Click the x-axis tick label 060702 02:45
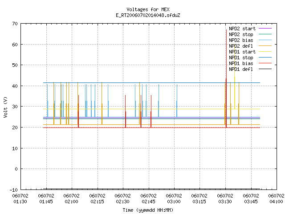The height and width of the screenshot is (214, 285). point(148,198)
